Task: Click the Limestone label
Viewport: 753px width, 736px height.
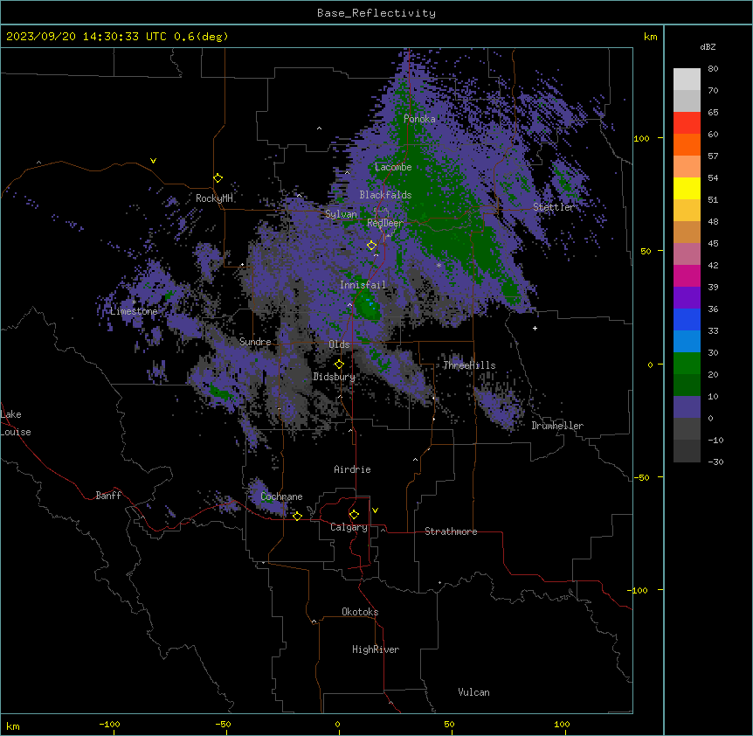Action: pyautogui.click(x=134, y=311)
